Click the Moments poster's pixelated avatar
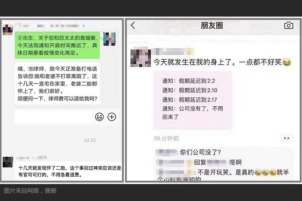302x201 pixels. pos(140,58)
